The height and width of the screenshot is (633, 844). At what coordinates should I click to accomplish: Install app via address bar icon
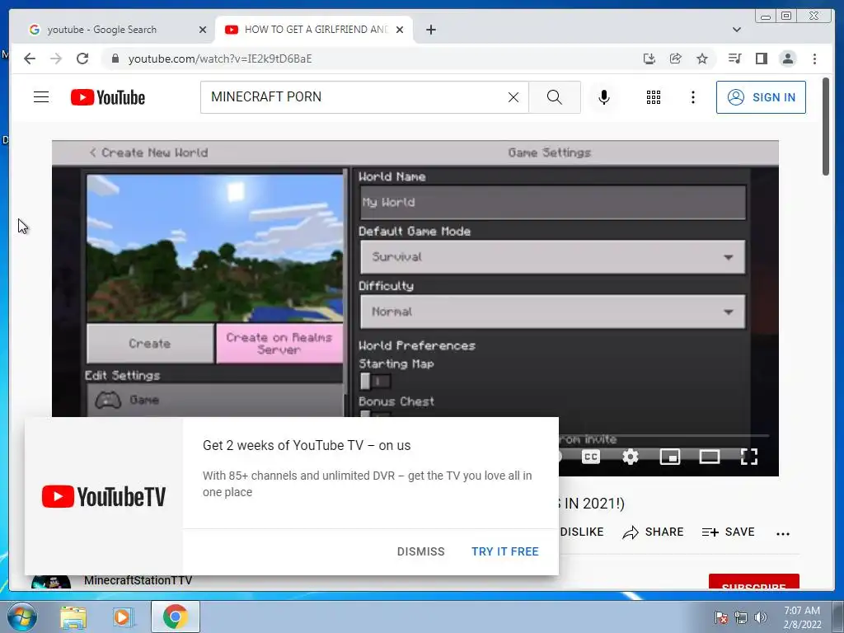pyautogui.click(x=649, y=59)
